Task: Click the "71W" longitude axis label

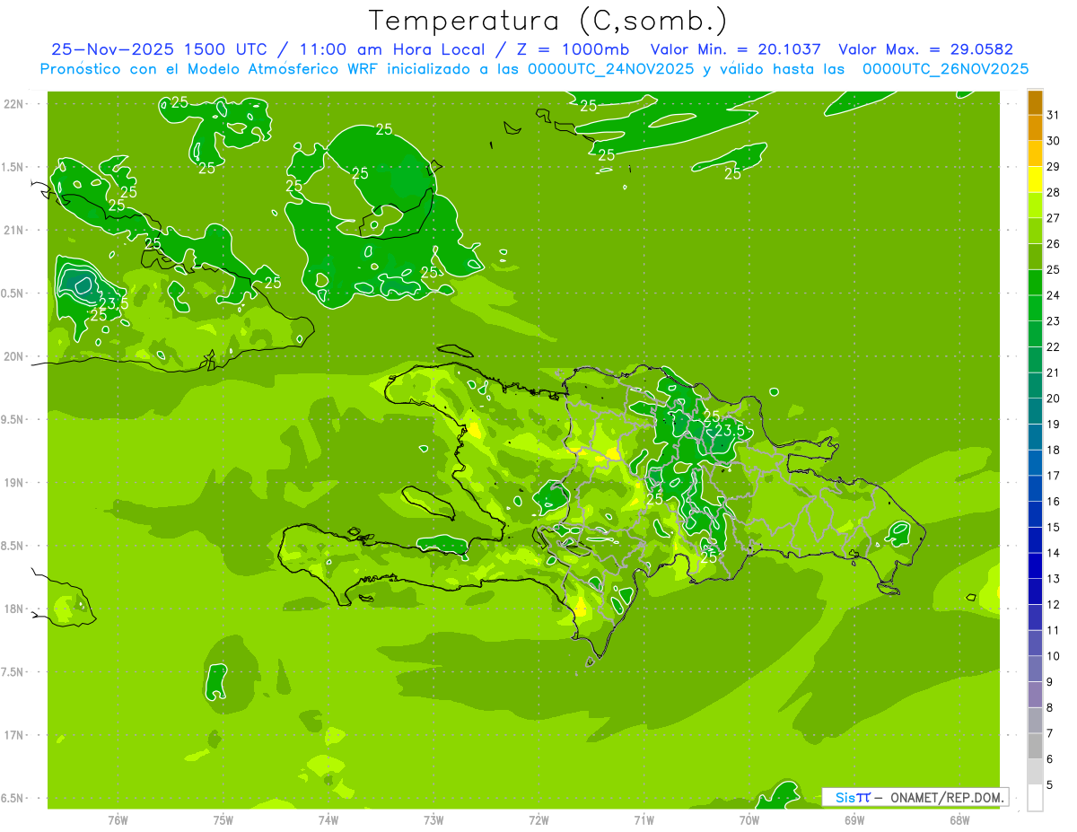Action: click(644, 820)
